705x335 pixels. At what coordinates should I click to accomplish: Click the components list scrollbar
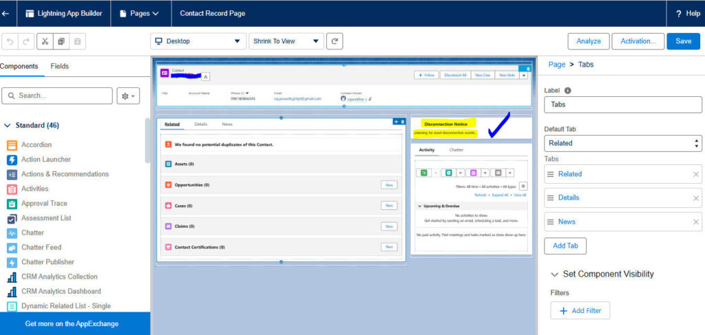pos(147,141)
